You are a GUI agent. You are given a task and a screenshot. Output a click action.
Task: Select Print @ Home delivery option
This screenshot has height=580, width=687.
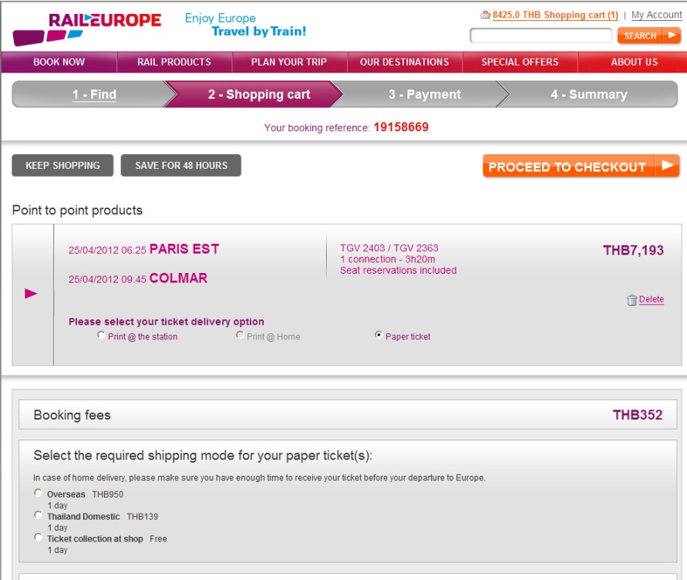coord(240,336)
